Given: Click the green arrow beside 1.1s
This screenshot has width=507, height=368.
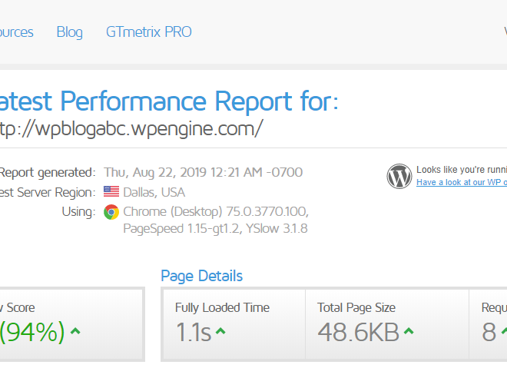Looking at the screenshot, I should pyautogui.click(x=220, y=331).
